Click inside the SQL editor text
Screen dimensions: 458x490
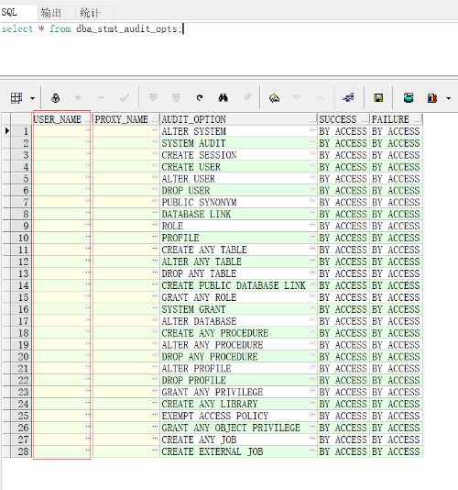pos(91,28)
